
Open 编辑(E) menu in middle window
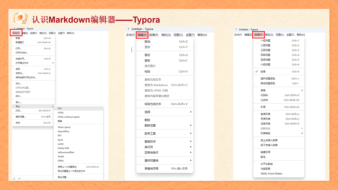click(142, 35)
